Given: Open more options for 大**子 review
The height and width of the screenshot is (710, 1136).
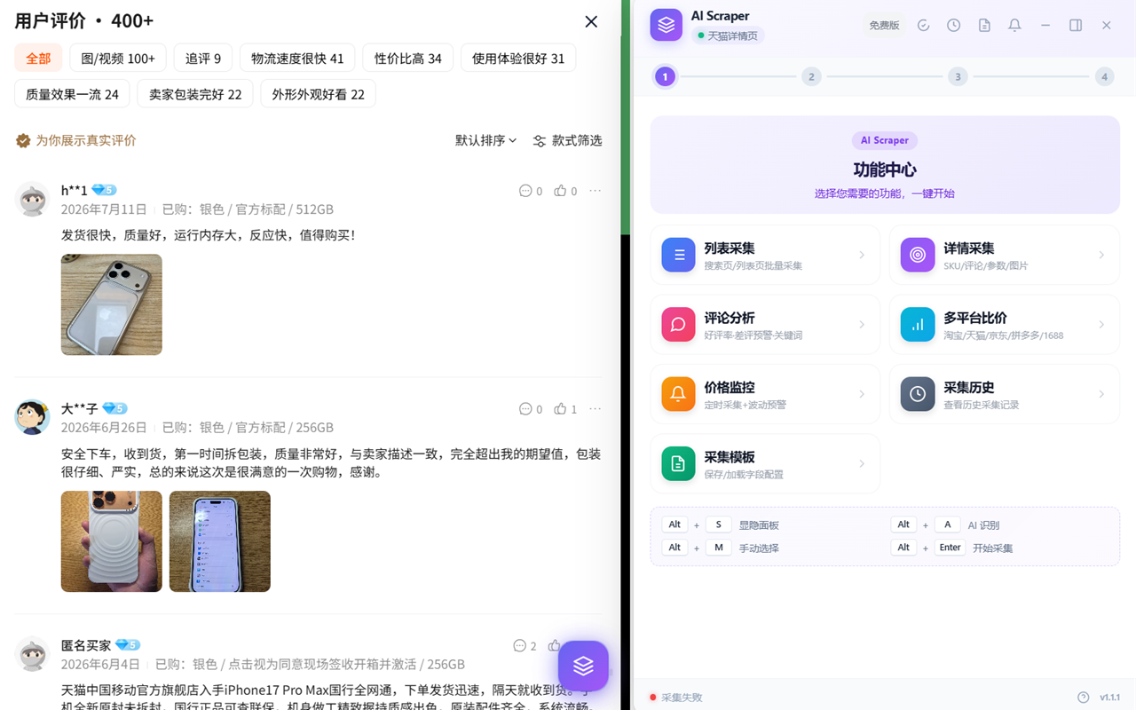Looking at the screenshot, I should (595, 409).
